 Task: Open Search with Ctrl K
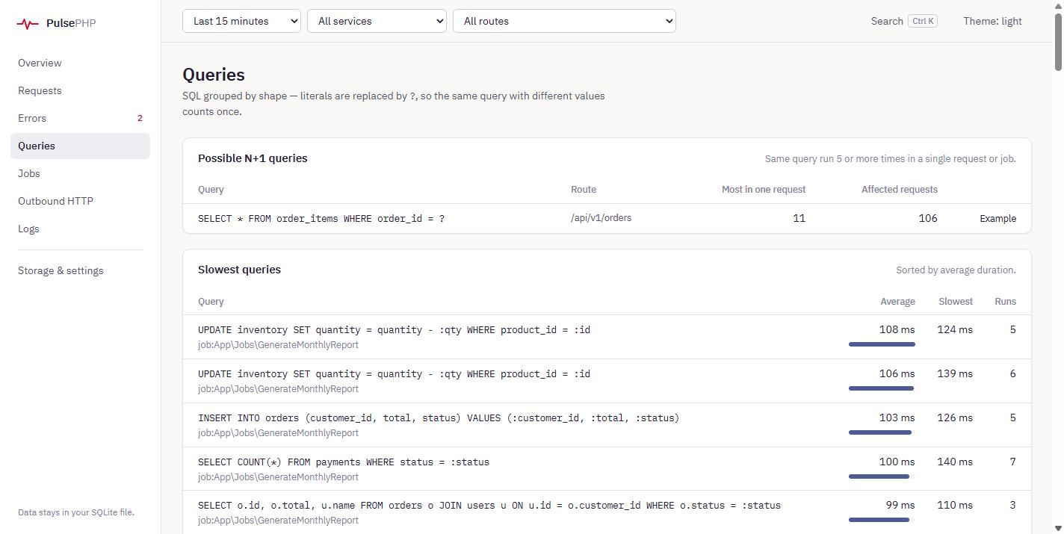904,21
